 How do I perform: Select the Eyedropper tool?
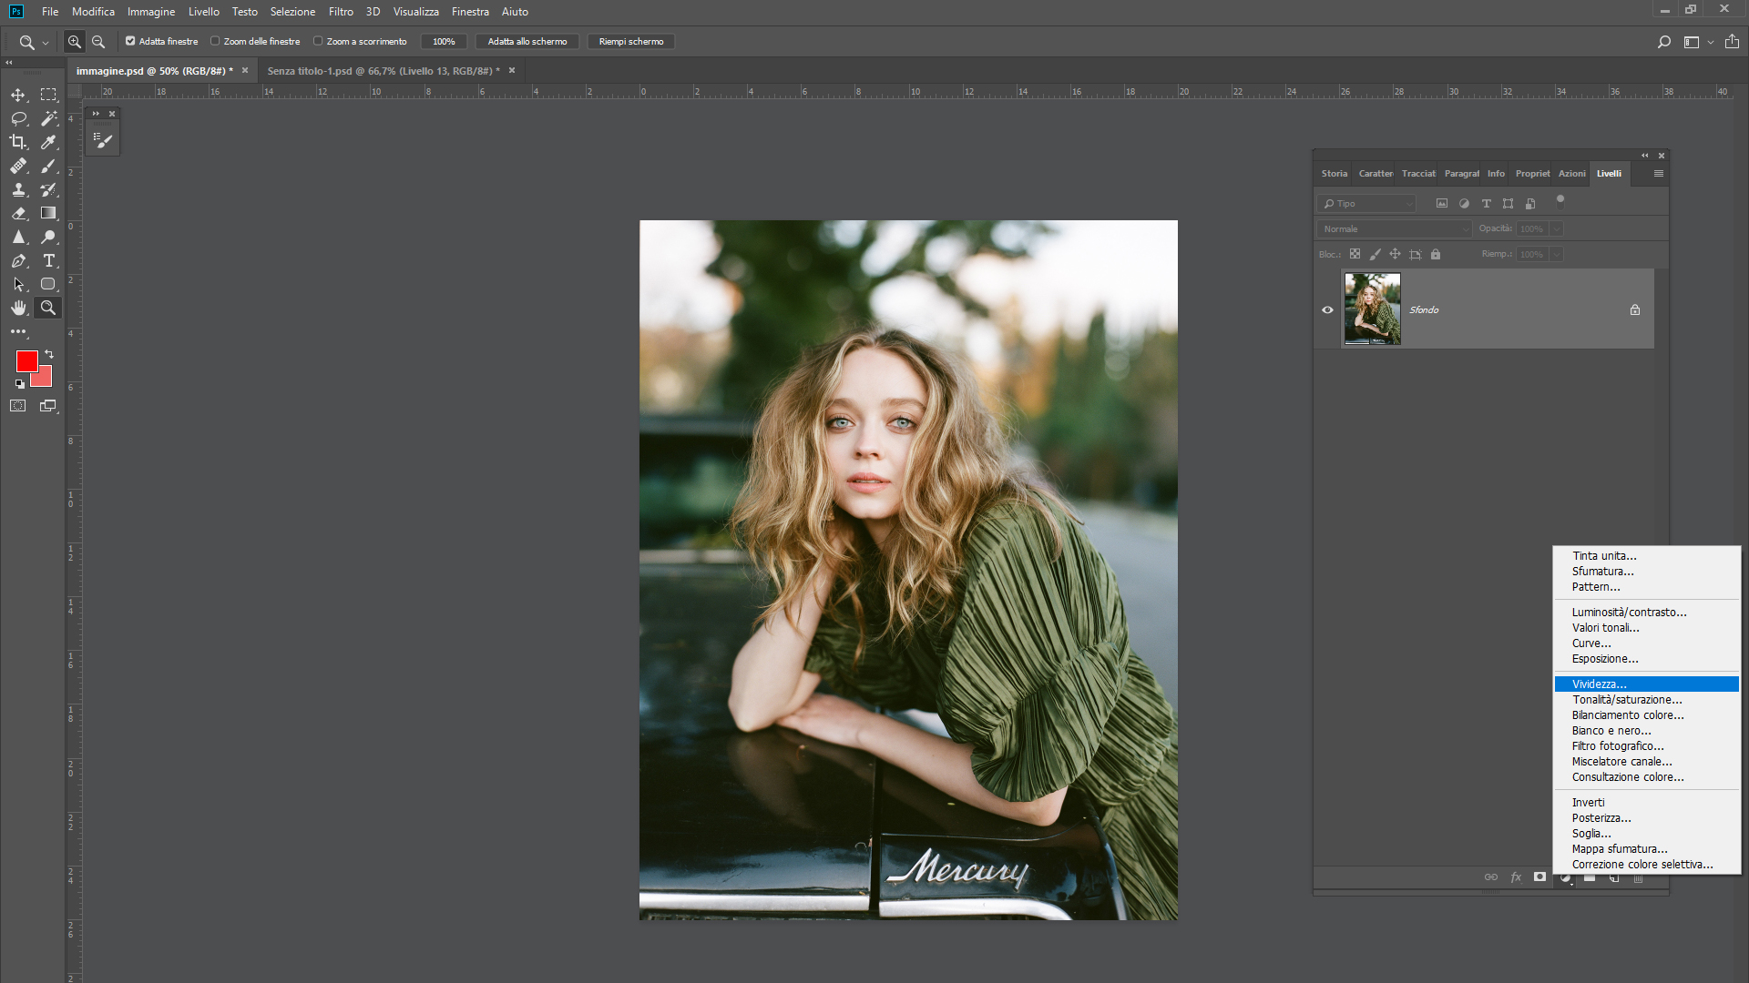[48, 142]
